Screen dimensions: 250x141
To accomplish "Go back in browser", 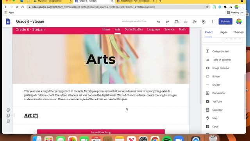I will click(x=6, y=7).
